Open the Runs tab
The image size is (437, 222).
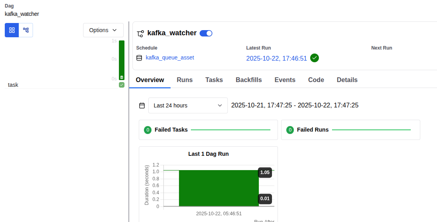[x=185, y=80]
